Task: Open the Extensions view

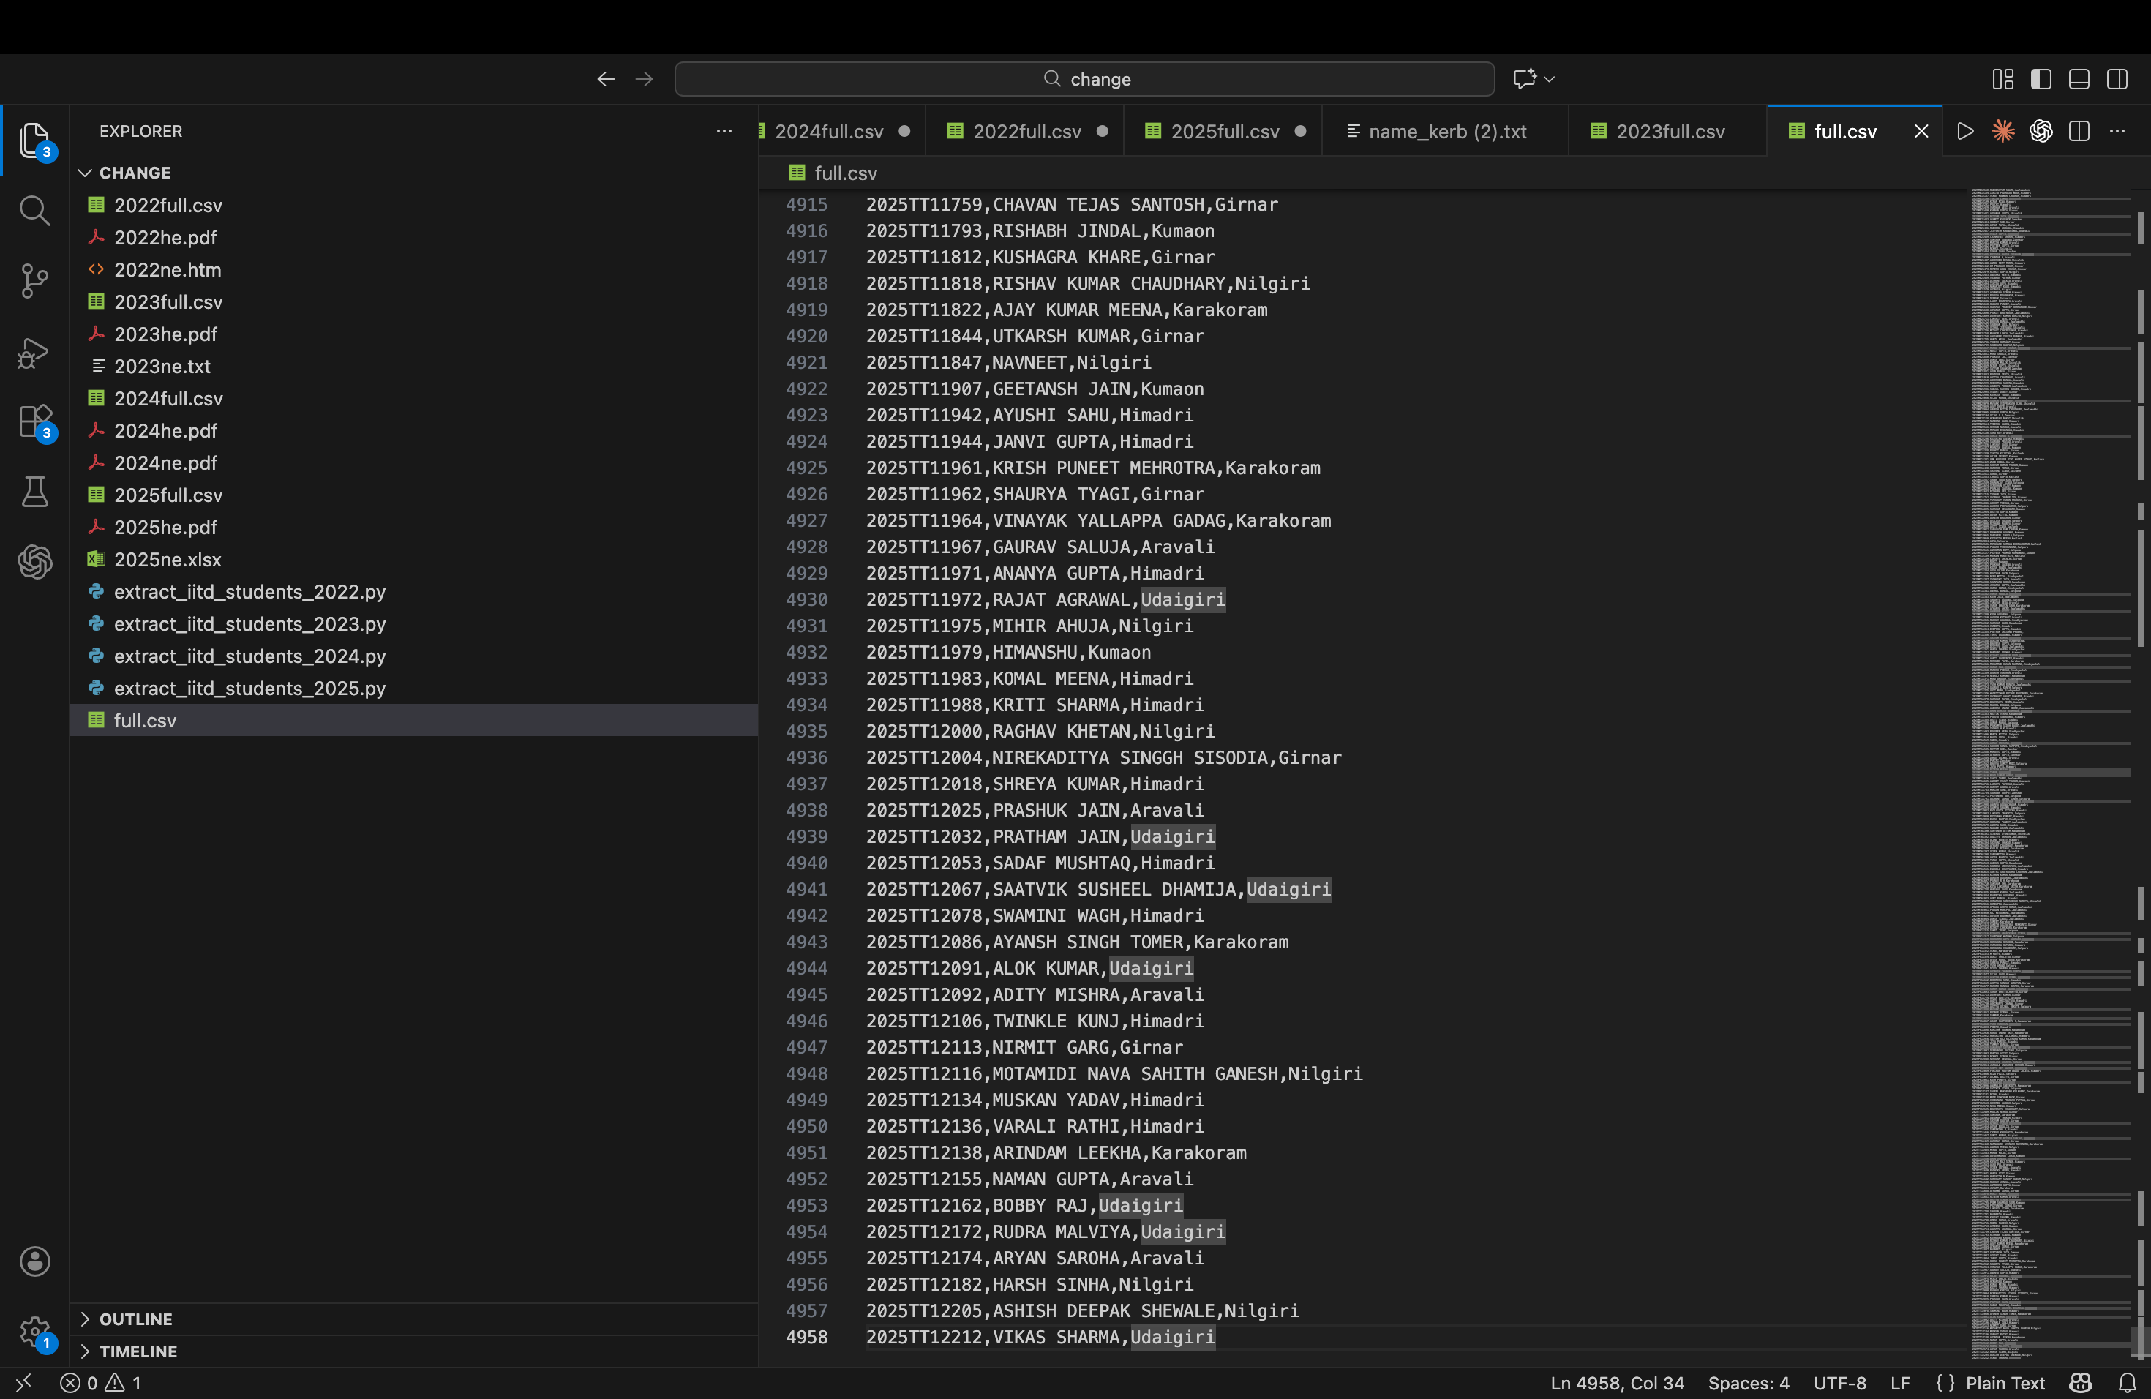Action: click(34, 421)
